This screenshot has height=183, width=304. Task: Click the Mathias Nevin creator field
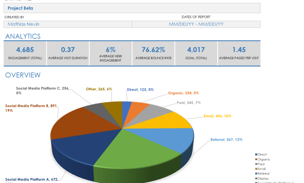(68, 24)
